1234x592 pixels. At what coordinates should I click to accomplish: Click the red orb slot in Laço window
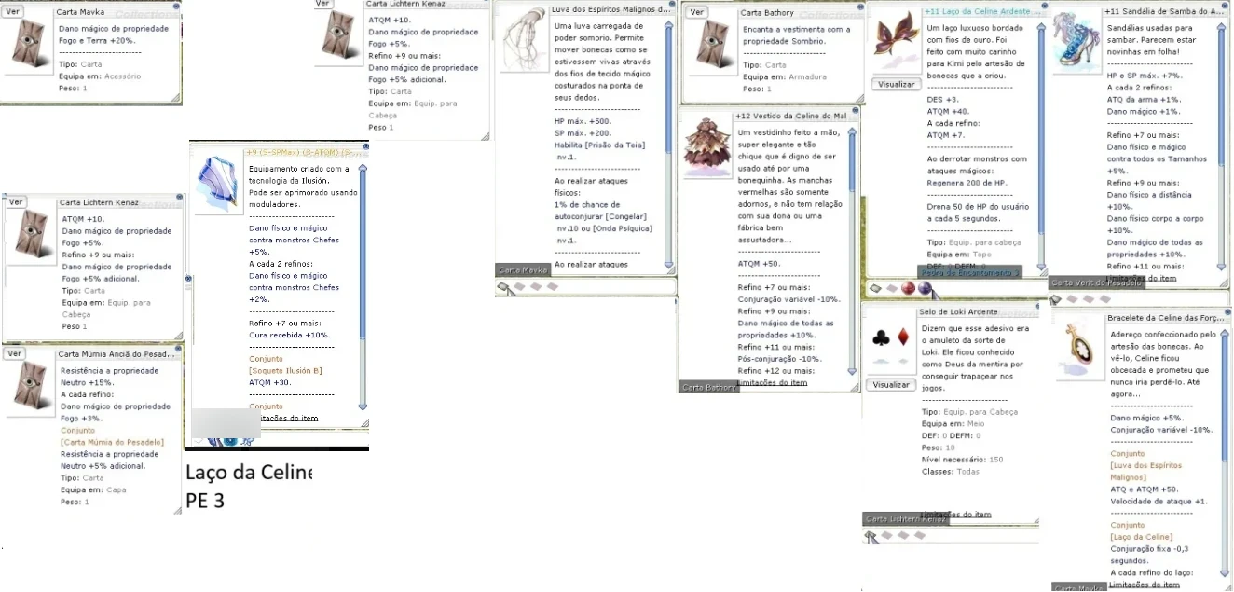pos(908,287)
